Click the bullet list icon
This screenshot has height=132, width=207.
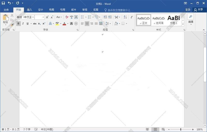pos(82,17)
